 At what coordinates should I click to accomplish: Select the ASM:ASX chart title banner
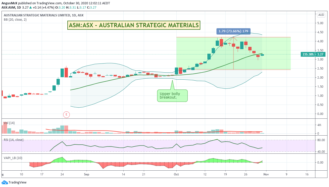click(x=134, y=25)
